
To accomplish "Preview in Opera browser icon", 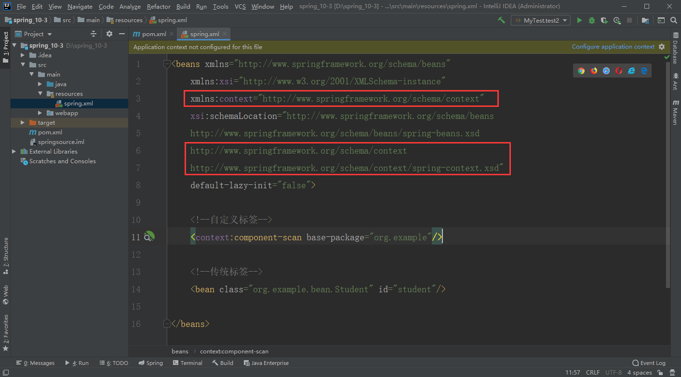I will (619, 70).
